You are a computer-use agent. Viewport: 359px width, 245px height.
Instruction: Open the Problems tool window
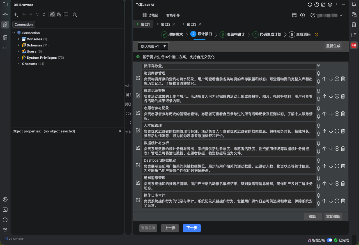click(x=5, y=220)
